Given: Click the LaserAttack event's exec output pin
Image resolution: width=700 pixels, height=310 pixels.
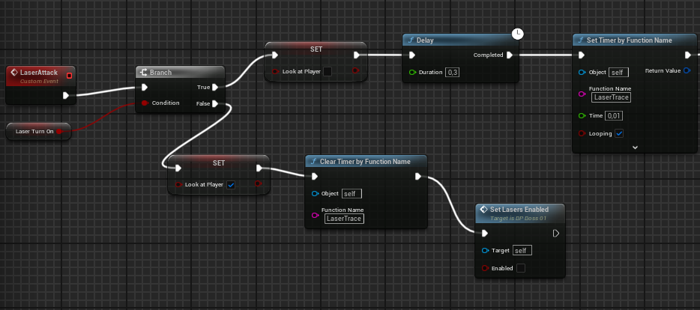Looking at the screenshot, I should (67, 95).
